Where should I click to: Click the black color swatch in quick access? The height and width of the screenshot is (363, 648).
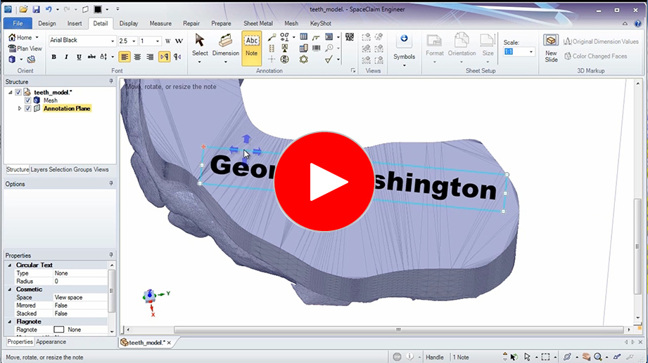tap(98, 9)
